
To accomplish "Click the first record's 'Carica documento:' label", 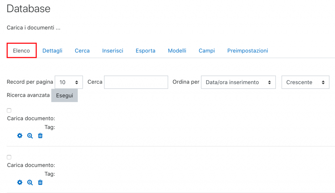I will click(x=31, y=118).
